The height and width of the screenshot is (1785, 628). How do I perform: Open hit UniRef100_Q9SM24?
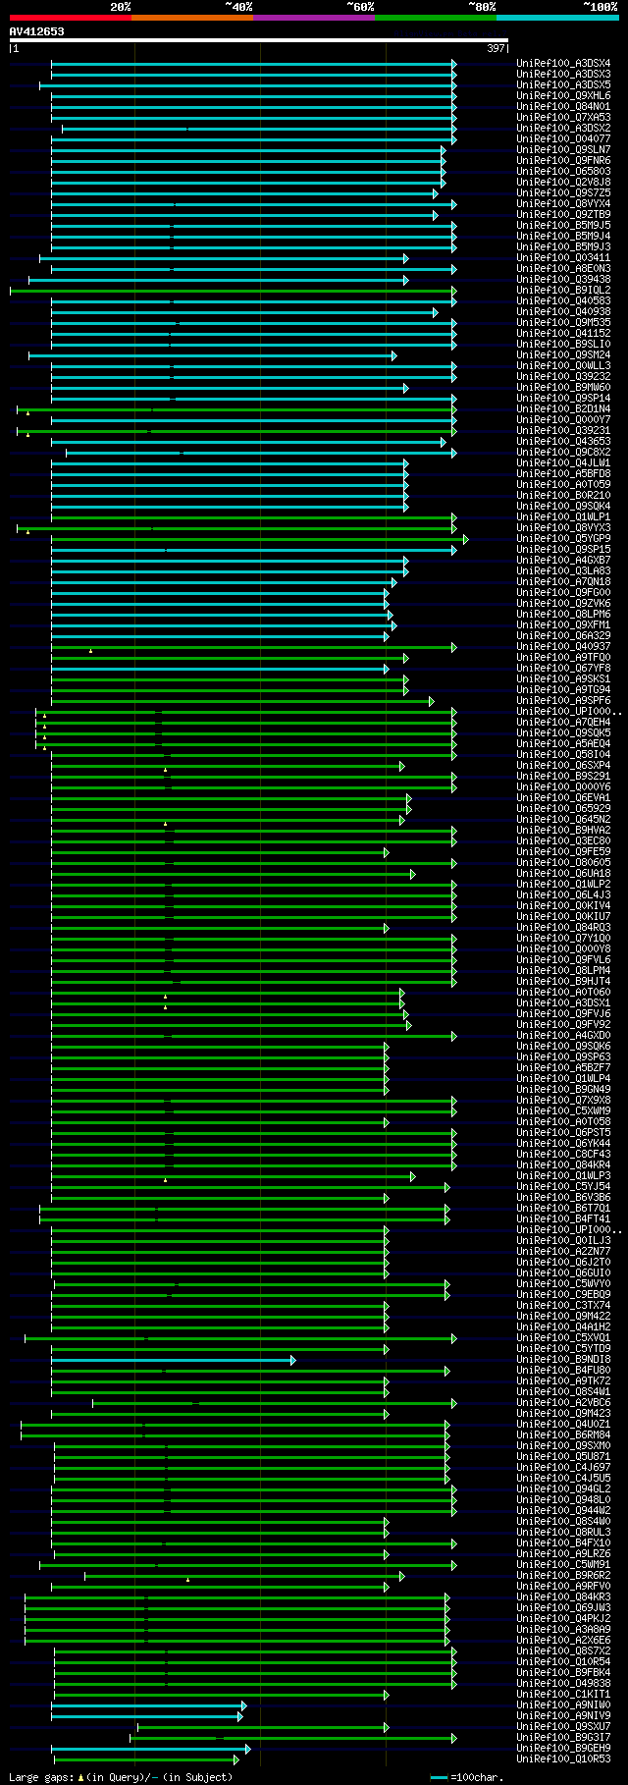[x=563, y=355]
